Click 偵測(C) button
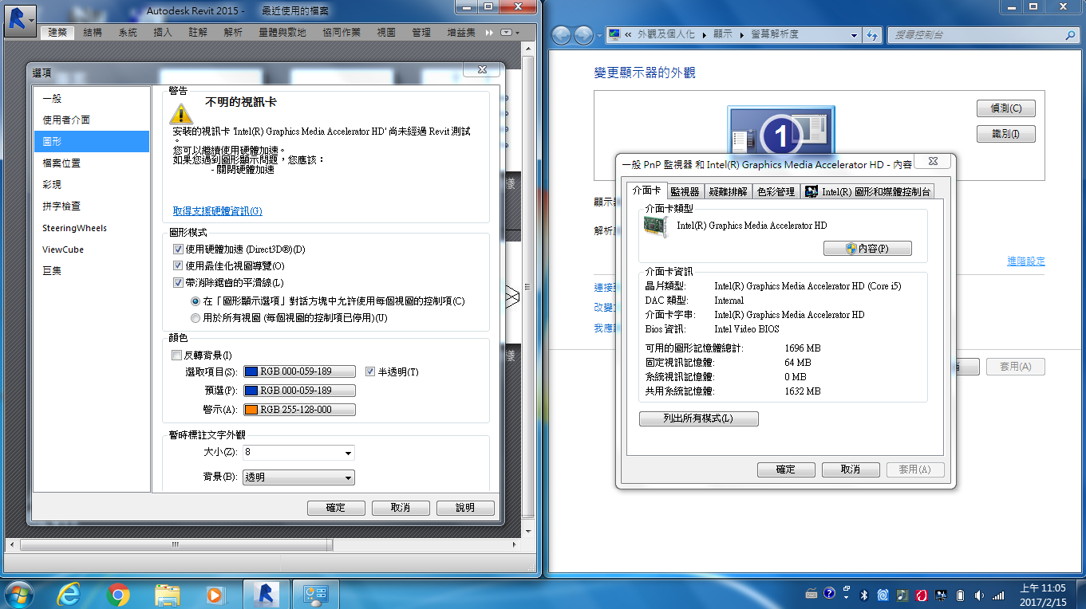Viewport: 1086px width, 609px height. (1005, 108)
